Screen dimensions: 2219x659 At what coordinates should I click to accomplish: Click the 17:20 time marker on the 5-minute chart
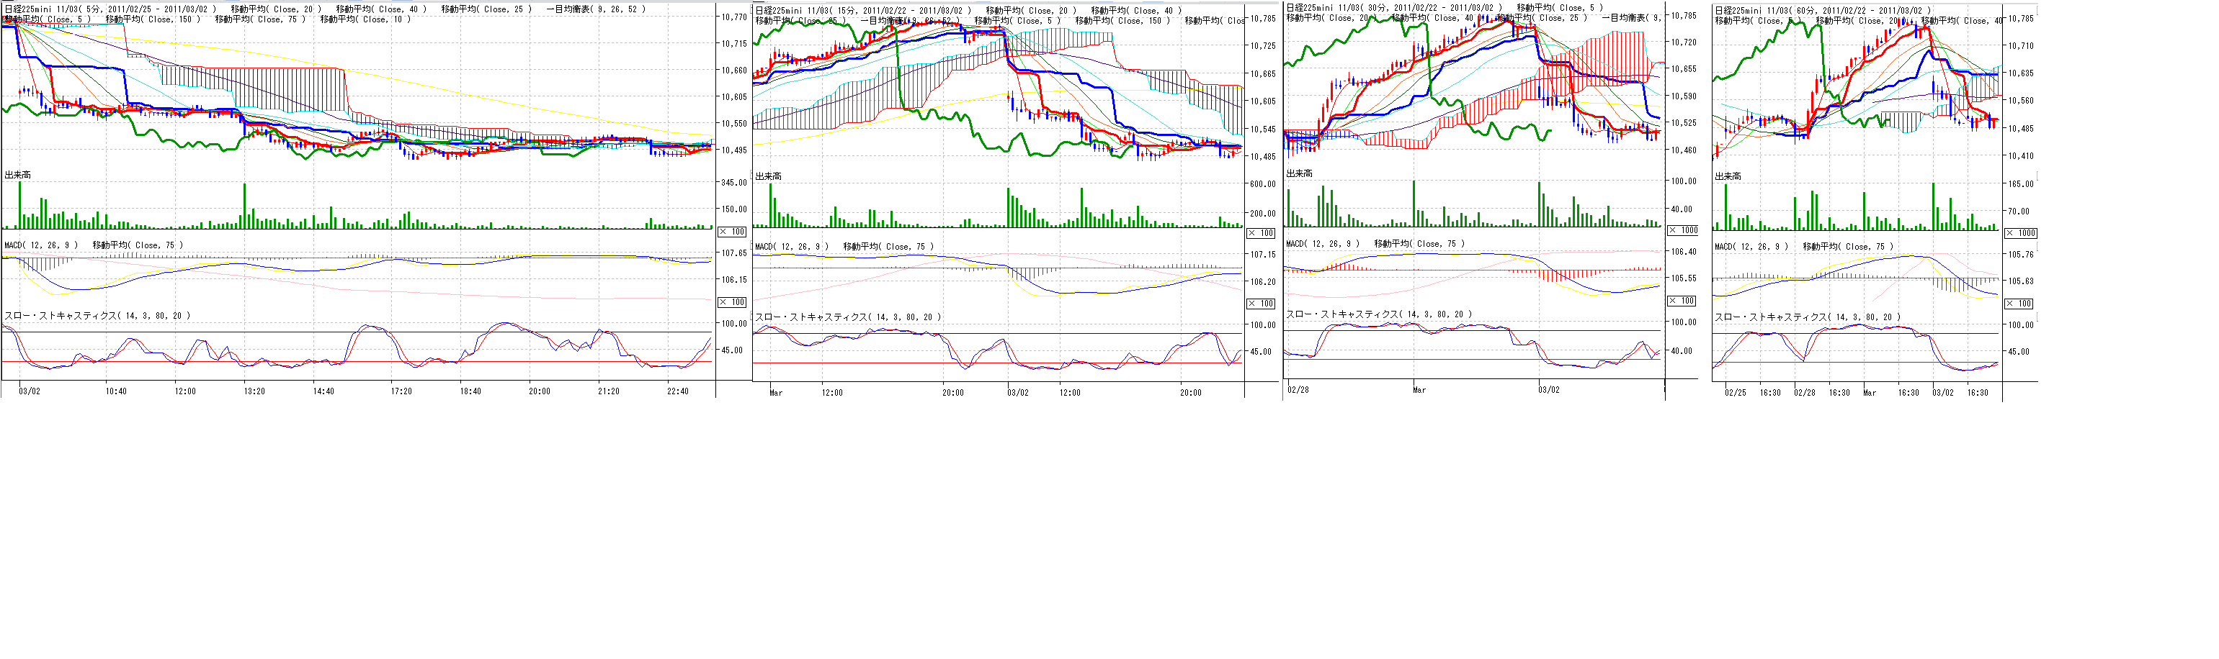401,391
